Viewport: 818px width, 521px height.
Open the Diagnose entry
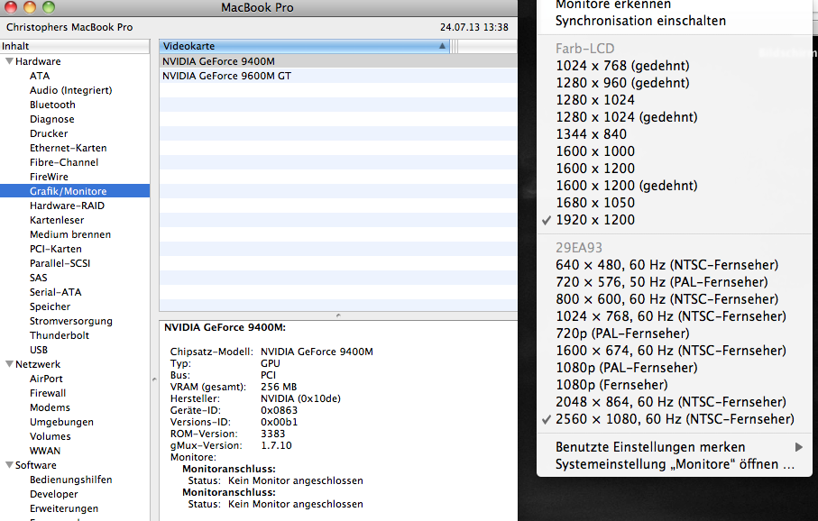coord(51,119)
